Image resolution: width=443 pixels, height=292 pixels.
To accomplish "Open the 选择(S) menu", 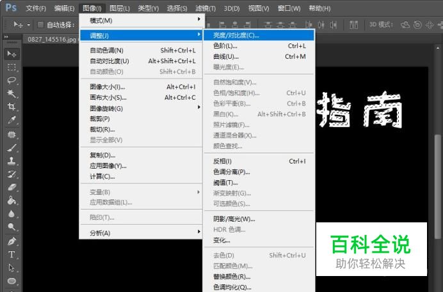I will coord(177,8).
